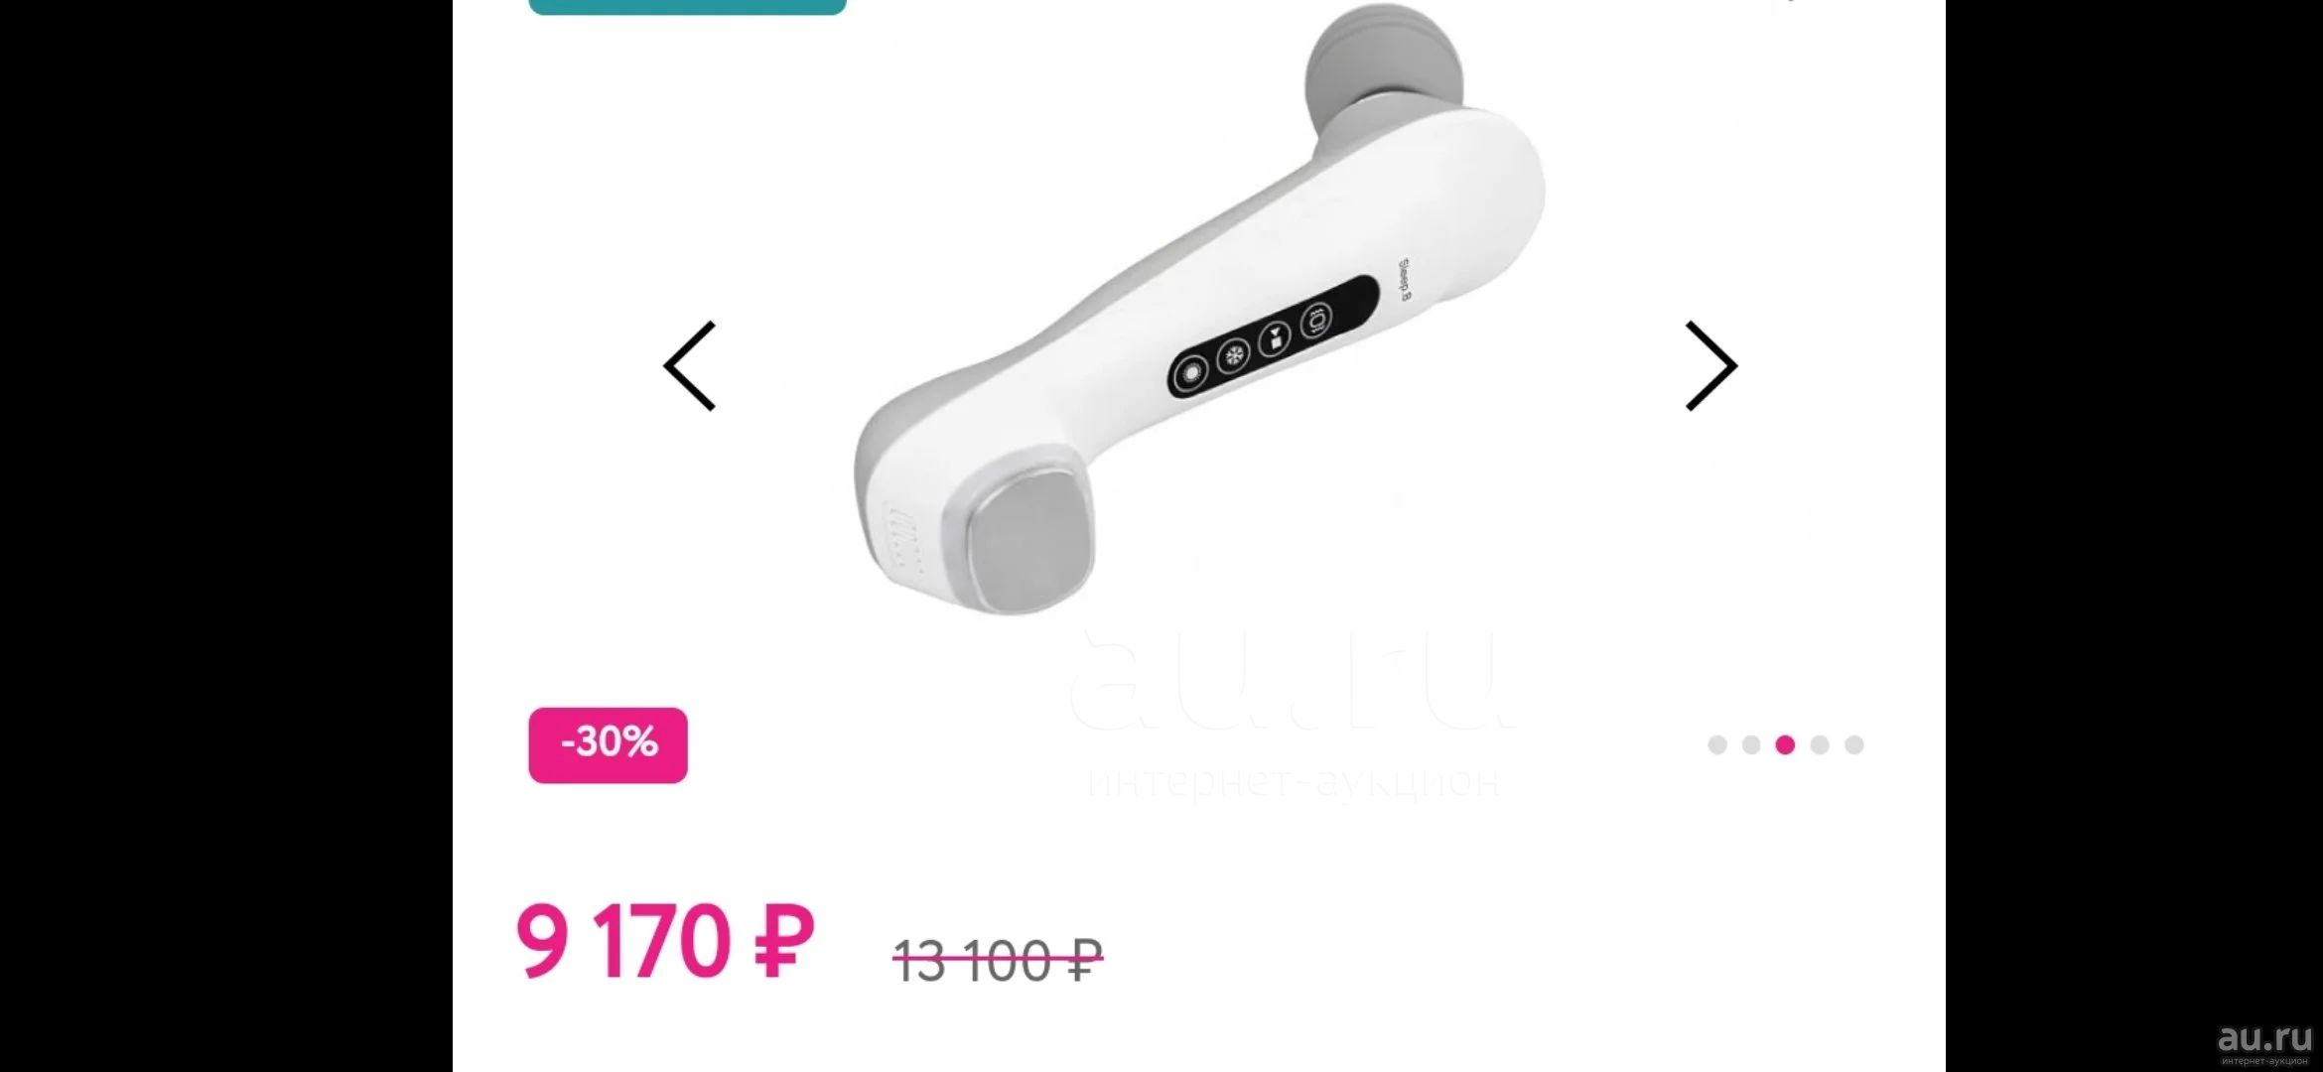Viewport: 2323px width, 1072px height.
Task: Select the fifth carousel dot
Action: coord(1853,744)
